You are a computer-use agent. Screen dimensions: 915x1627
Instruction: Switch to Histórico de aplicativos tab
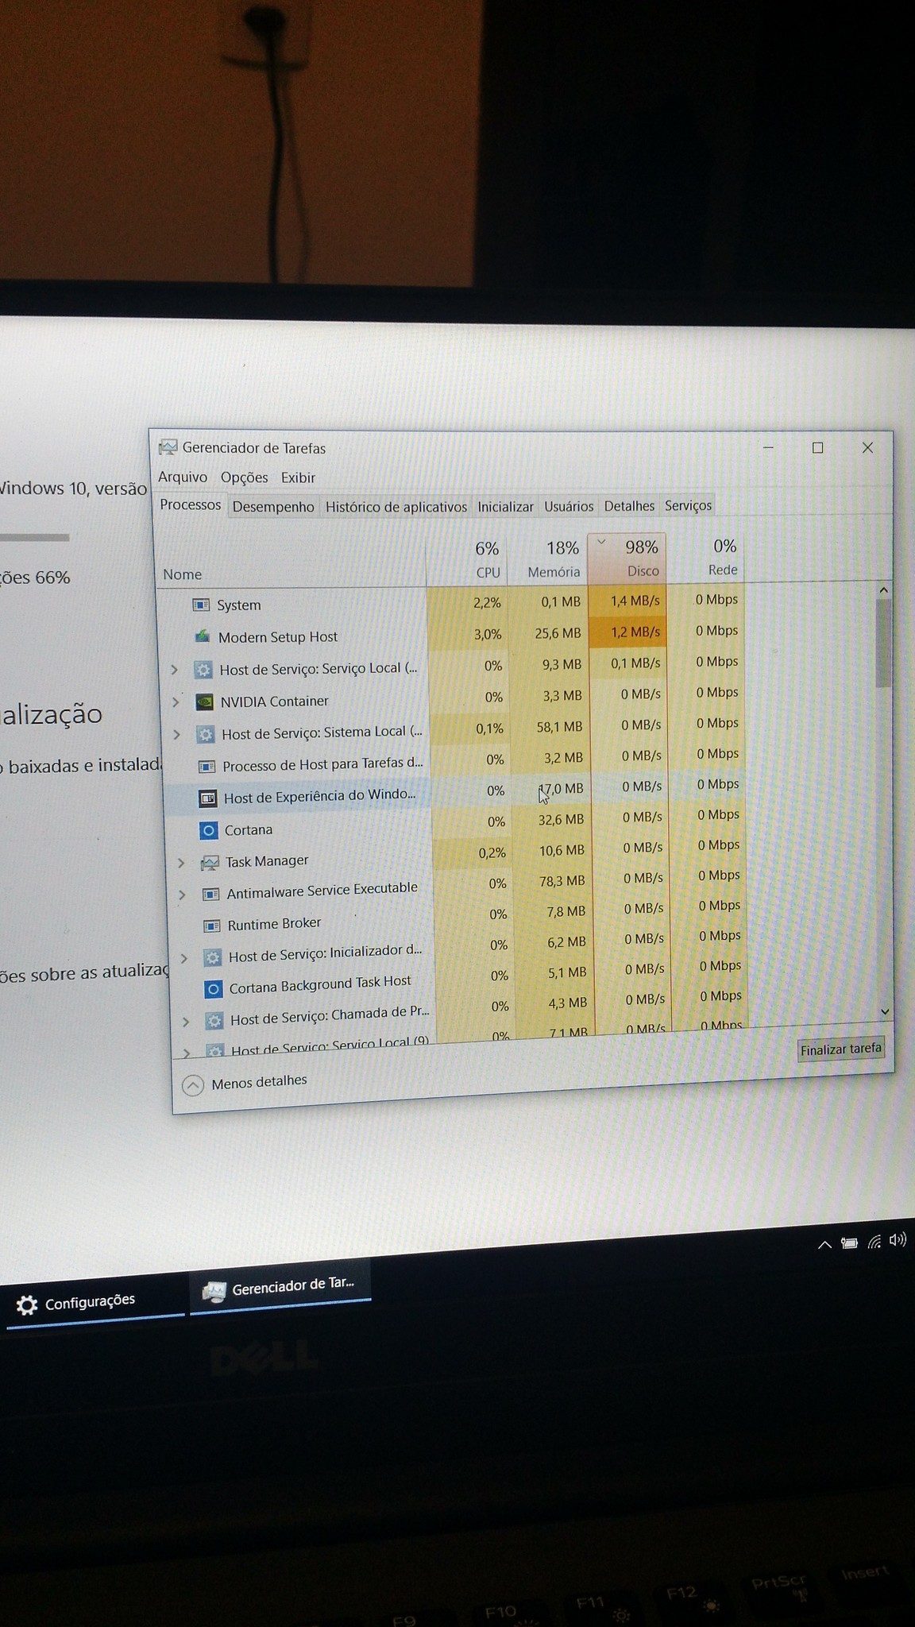pos(396,507)
